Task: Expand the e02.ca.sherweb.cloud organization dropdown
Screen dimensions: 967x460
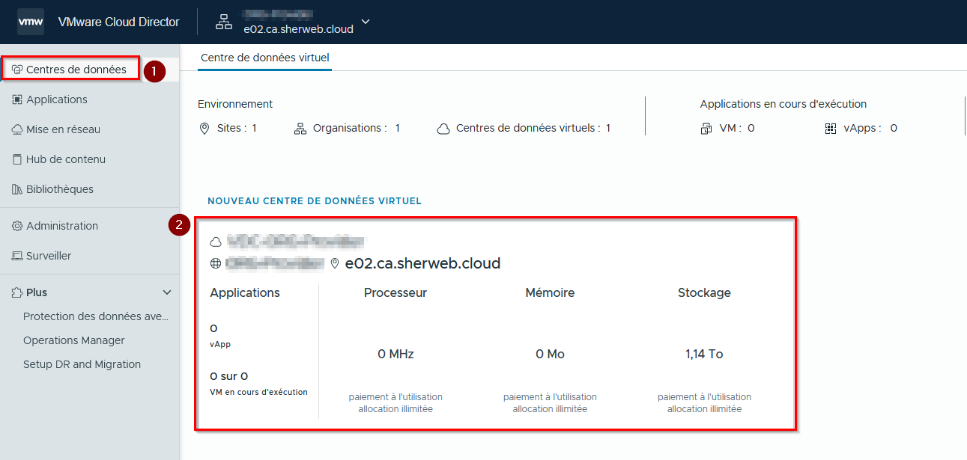Action: coord(366,22)
